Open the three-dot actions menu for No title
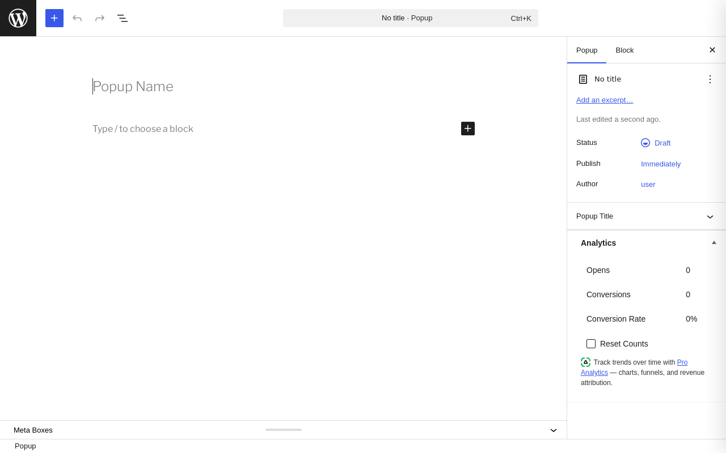Screen dimensions: 726x453 (x=710, y=79)
